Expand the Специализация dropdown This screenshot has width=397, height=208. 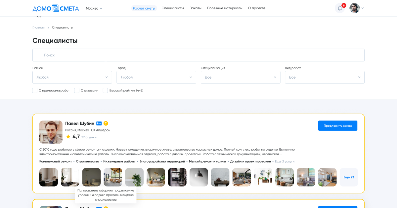(x=241, y=77)
